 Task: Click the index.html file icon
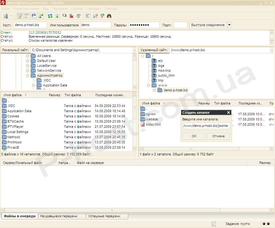point(143,124)
